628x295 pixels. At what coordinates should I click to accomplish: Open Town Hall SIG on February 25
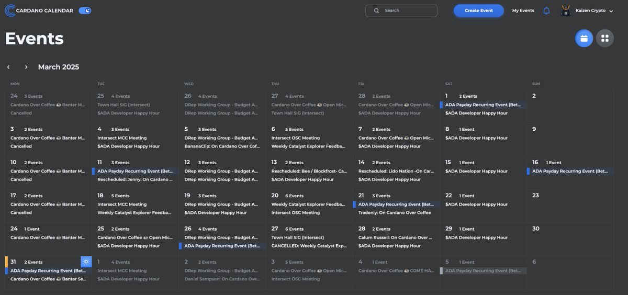coord(124,105)
